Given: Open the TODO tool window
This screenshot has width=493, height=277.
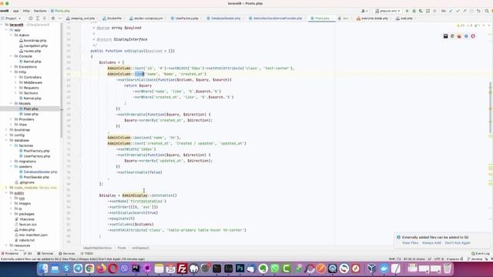Looking at the screenshot, I should [86, 253].
